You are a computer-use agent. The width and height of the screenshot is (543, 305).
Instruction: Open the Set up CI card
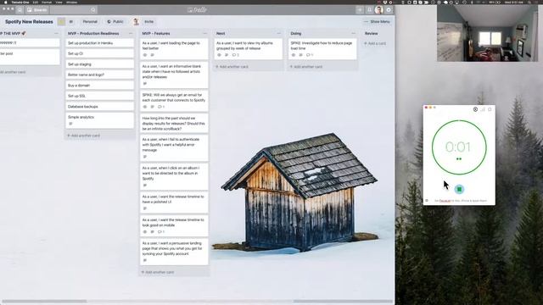pyautogui.click(x=100, y=53)
